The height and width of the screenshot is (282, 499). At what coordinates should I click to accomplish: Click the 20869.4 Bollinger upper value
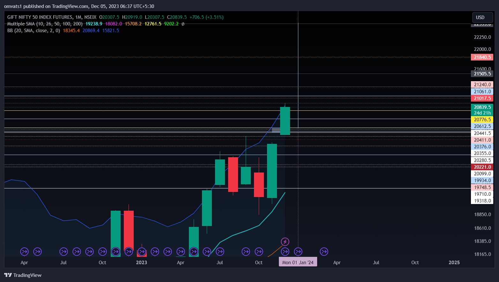[91, 31]
